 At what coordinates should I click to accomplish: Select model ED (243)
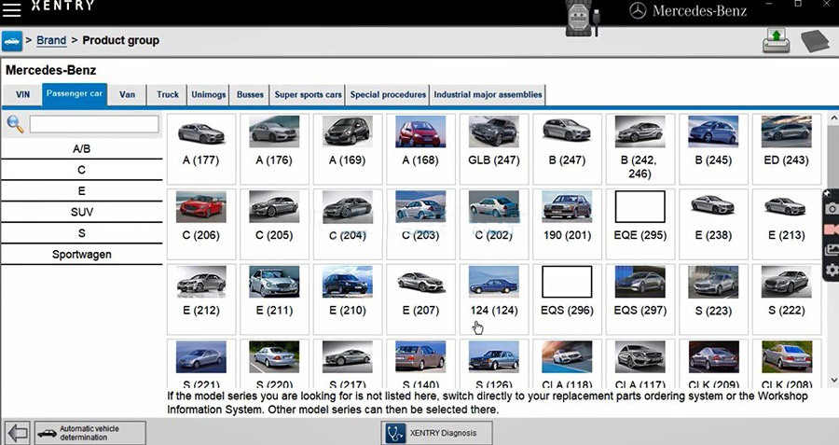pos(787,149)
